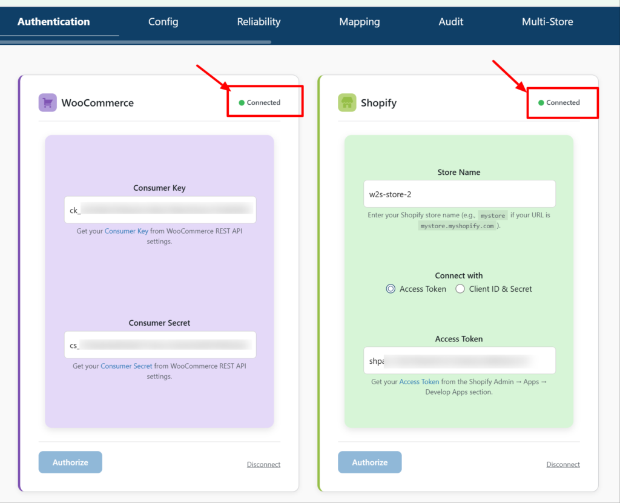This screenshot has height=503, width=620.
Task: Focus the Consumer Secret input field
Action: (160, 345)
